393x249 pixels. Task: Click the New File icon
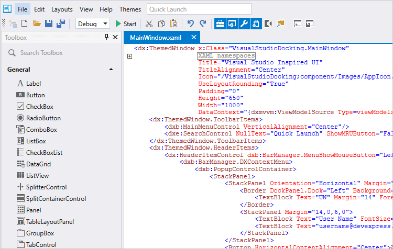[x=25, y=24]
